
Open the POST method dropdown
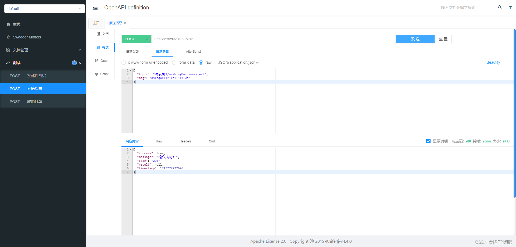click(137, 39)
